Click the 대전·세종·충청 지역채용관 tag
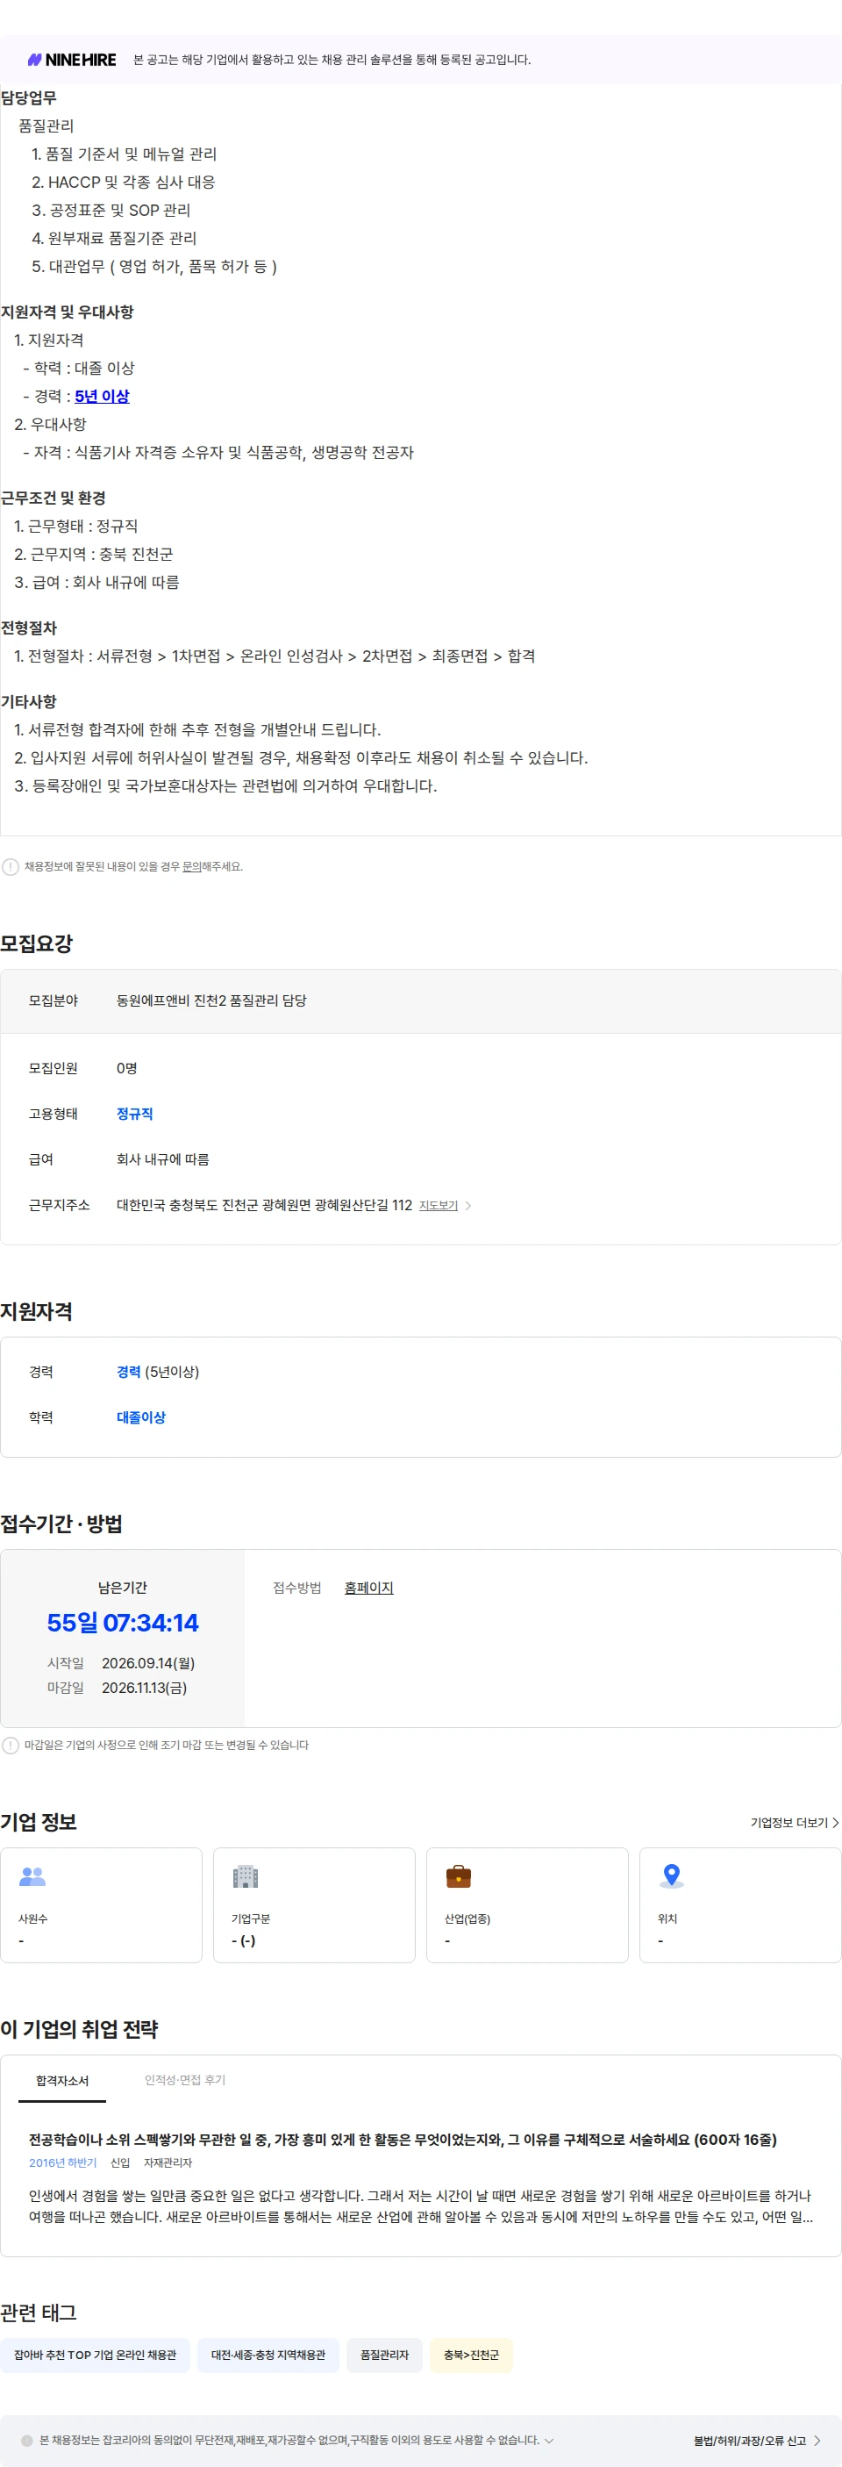The height and width of the screenshot is (2467, 842). (x=268, y=2355)
